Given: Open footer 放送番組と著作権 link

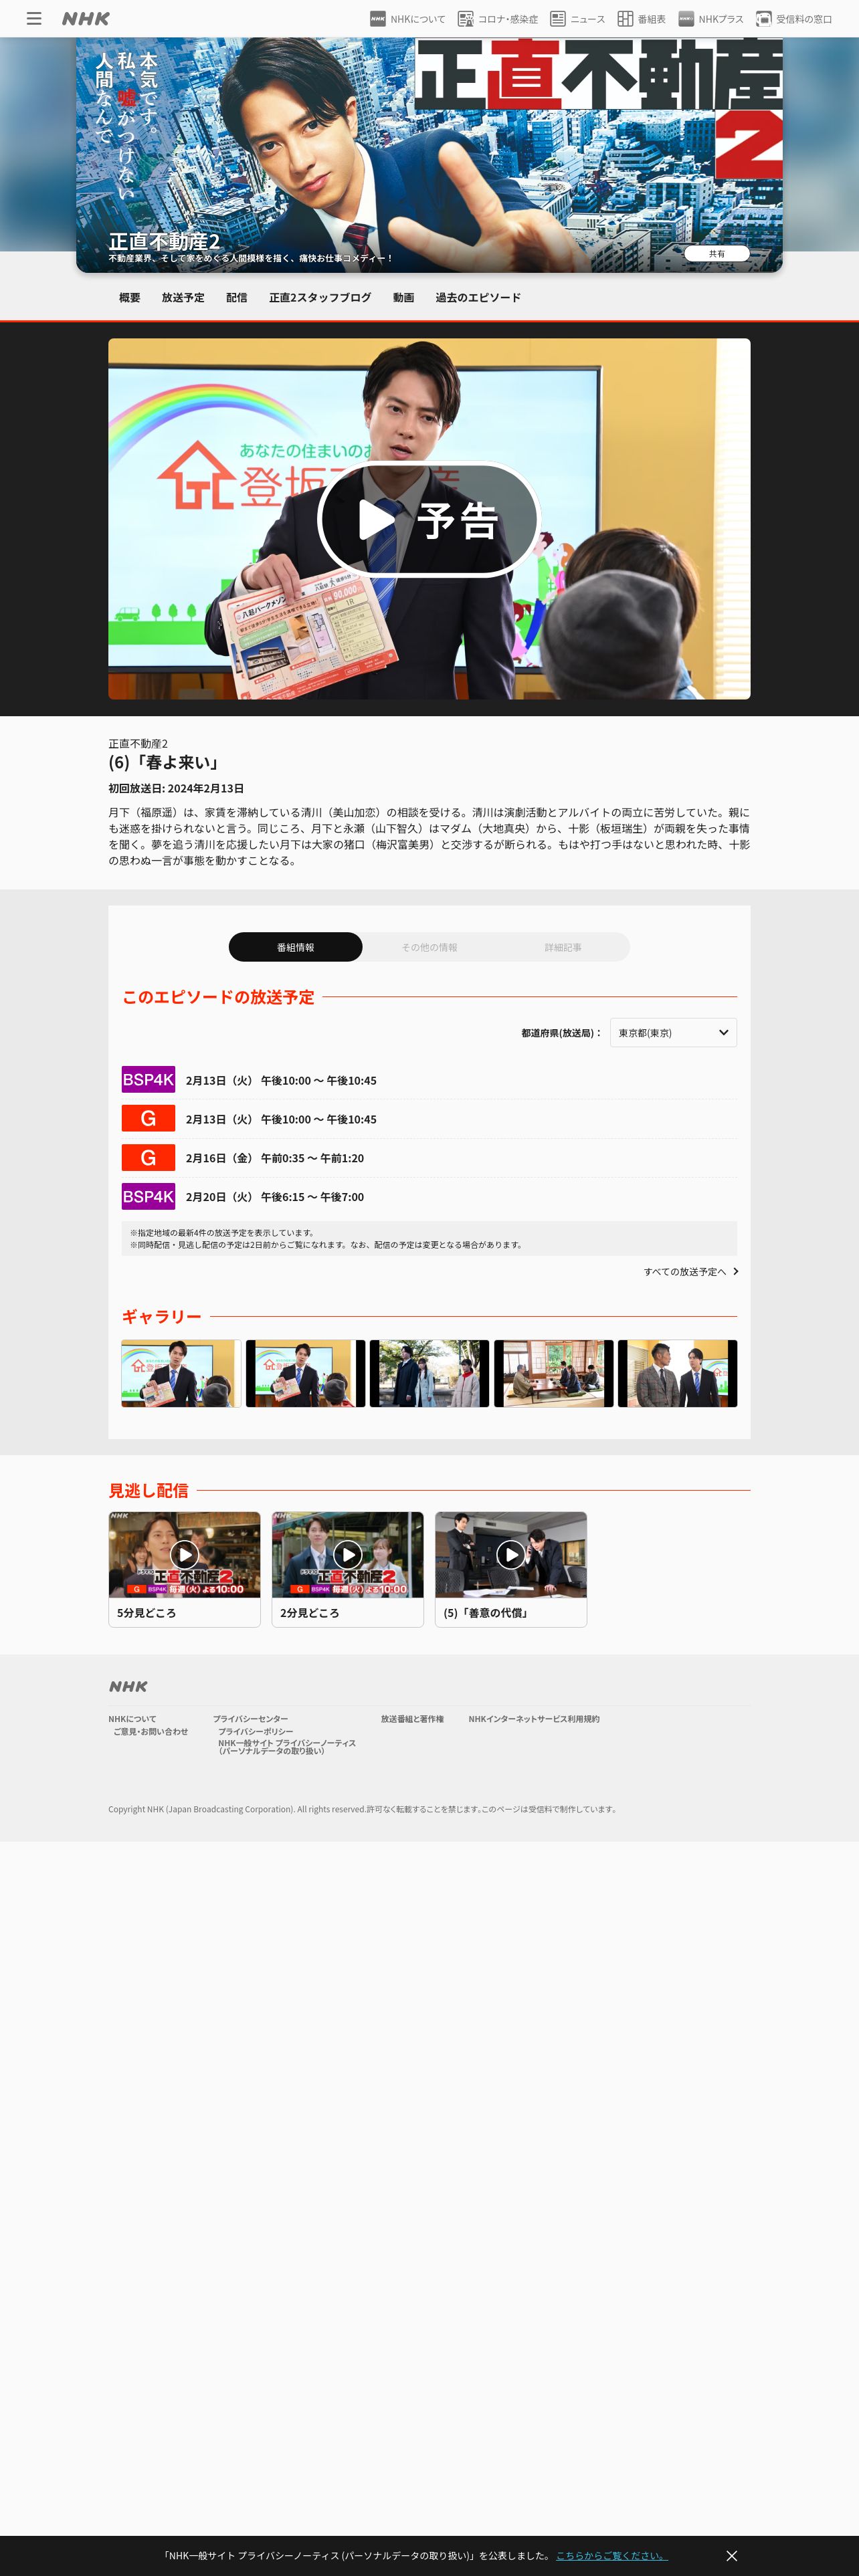Looking at the screenshot, I should [412, 1719].
